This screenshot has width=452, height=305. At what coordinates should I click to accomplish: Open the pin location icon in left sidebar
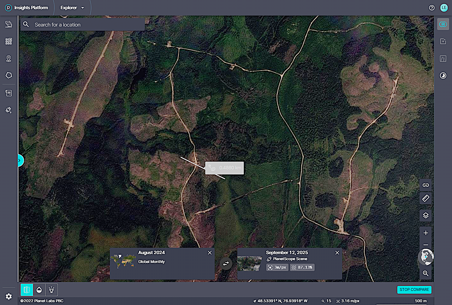tap(9, 59)
